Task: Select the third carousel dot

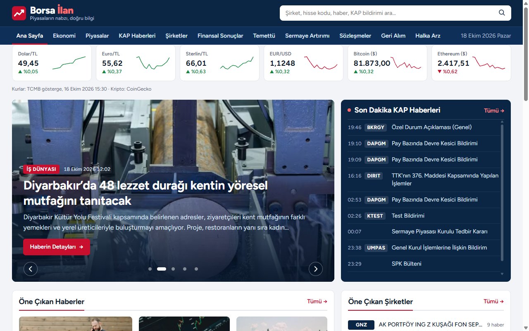Action: point(173,269)
